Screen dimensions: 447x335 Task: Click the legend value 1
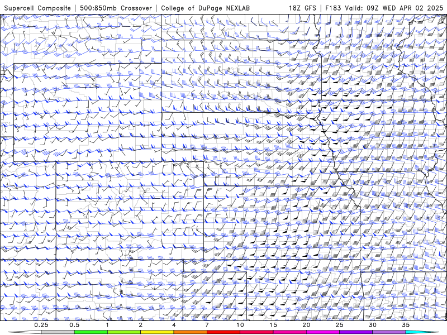pos(107,325)
